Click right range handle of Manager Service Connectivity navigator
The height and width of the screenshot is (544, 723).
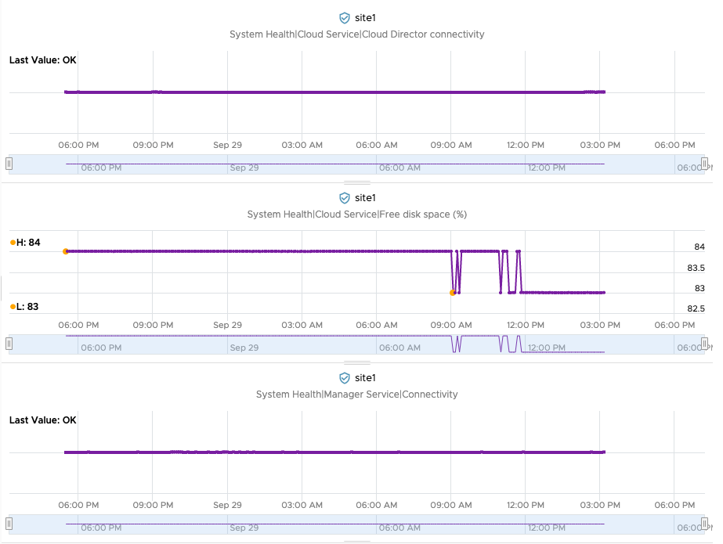pos(704,524)
